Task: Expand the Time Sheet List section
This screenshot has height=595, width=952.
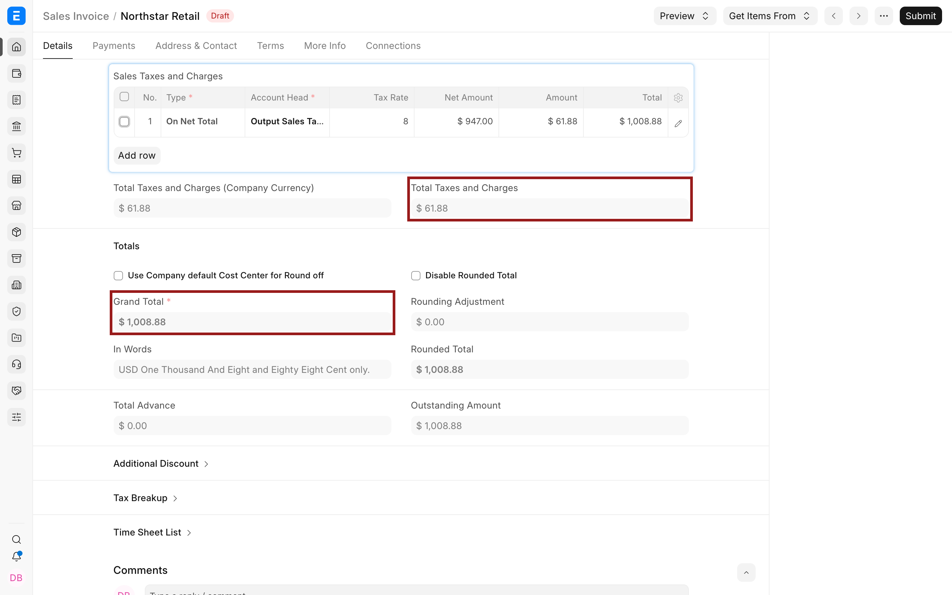Action: (152, 532)
